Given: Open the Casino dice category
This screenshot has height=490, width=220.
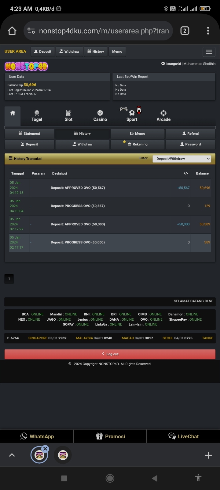Looking at the screenshot, I should click(x=100, y=116).
